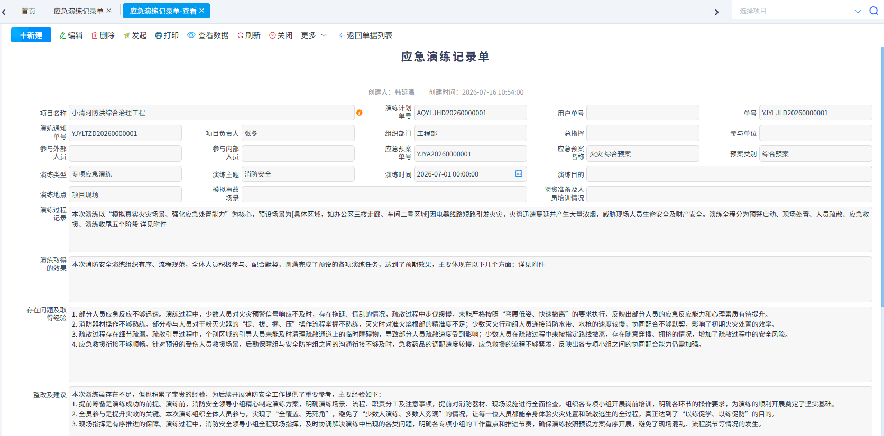Click the 演练地点 field showing 项目现场

(x=125, y=194)
